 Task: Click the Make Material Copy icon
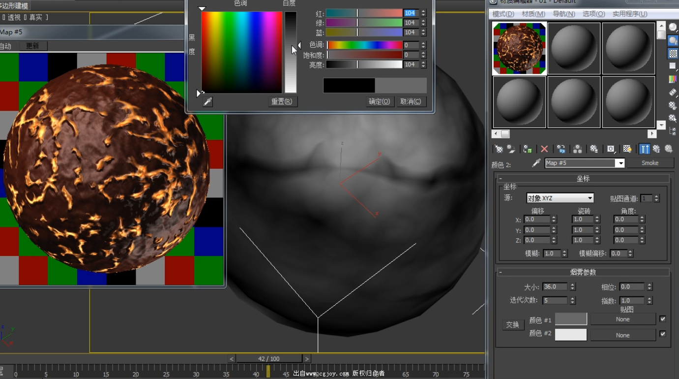(x=561, y=149)
